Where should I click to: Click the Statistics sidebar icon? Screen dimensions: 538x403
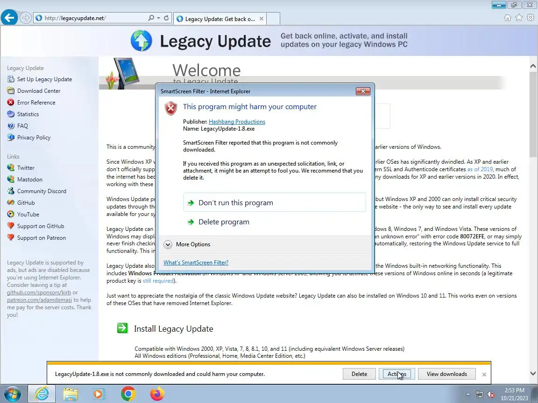click(11, 114)
